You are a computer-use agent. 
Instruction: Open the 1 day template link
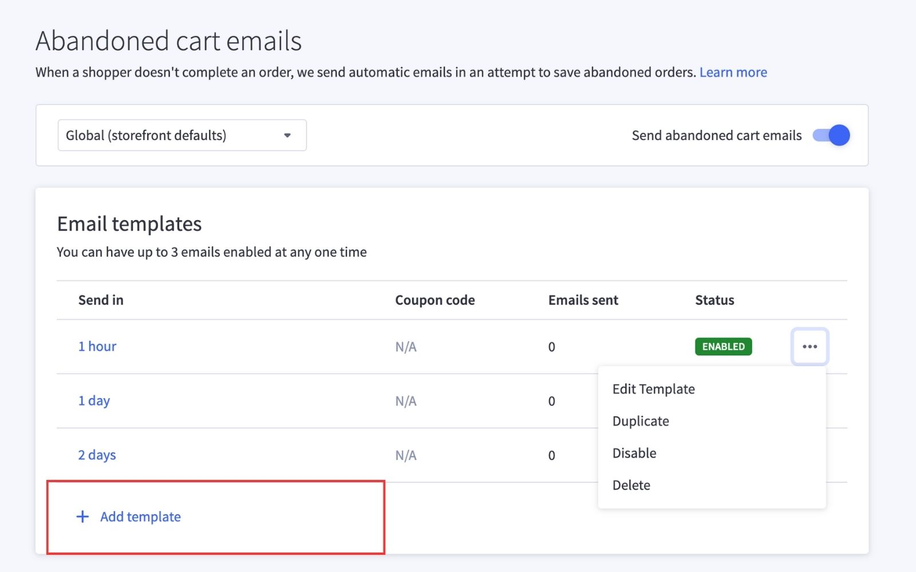tap(94, 401)
